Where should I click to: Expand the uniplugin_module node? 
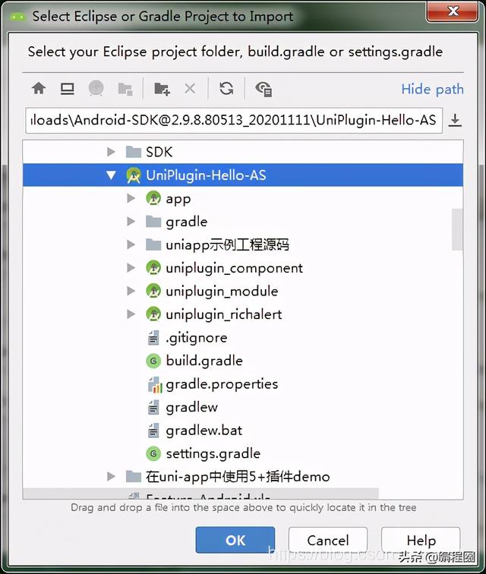pyautogui.click(x=131, y=291)
